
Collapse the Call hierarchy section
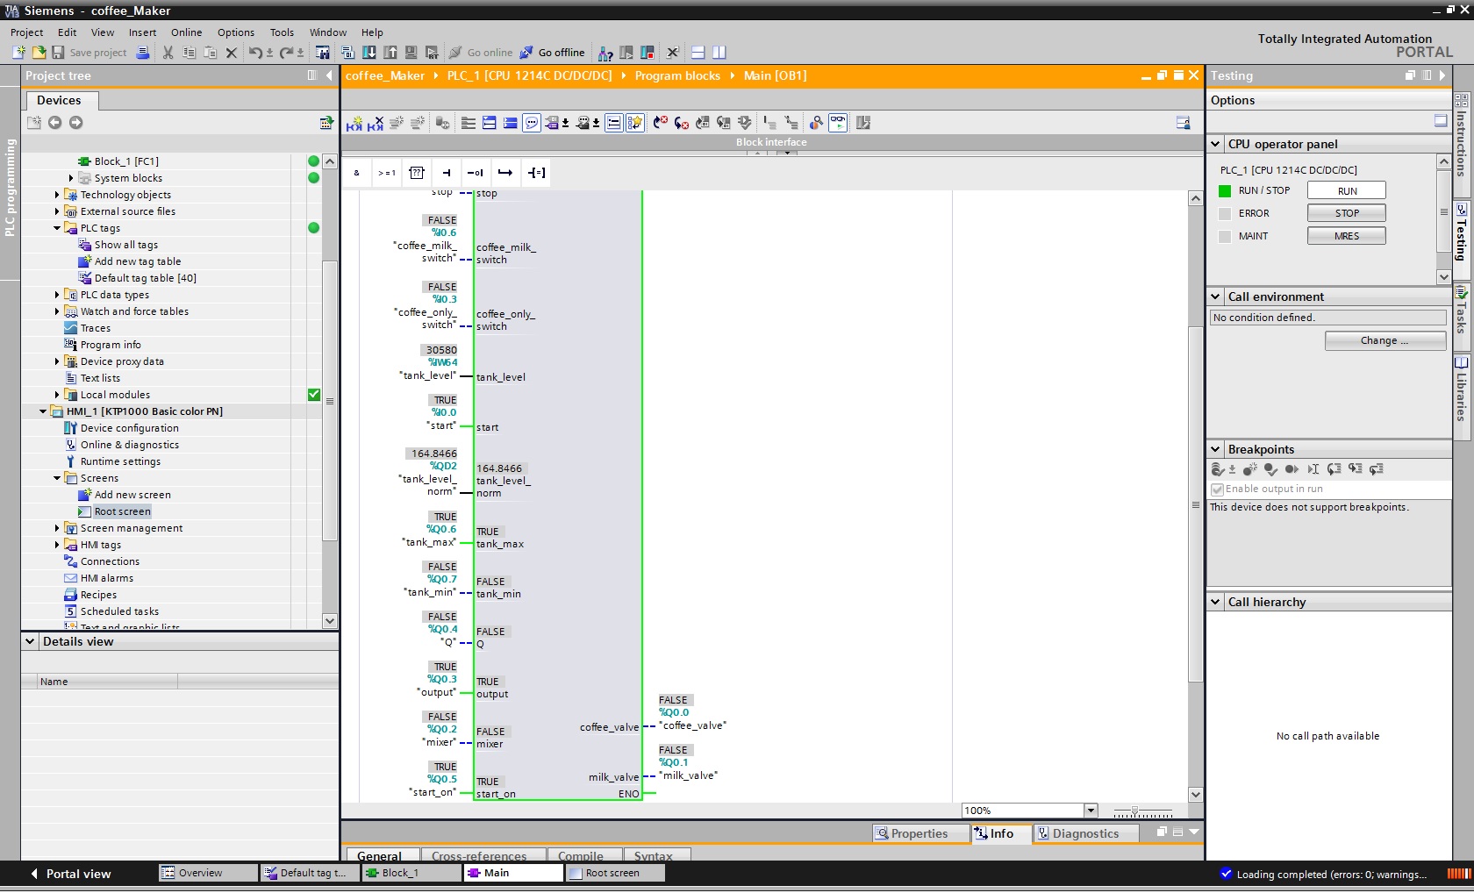[x=1216, y=602]
